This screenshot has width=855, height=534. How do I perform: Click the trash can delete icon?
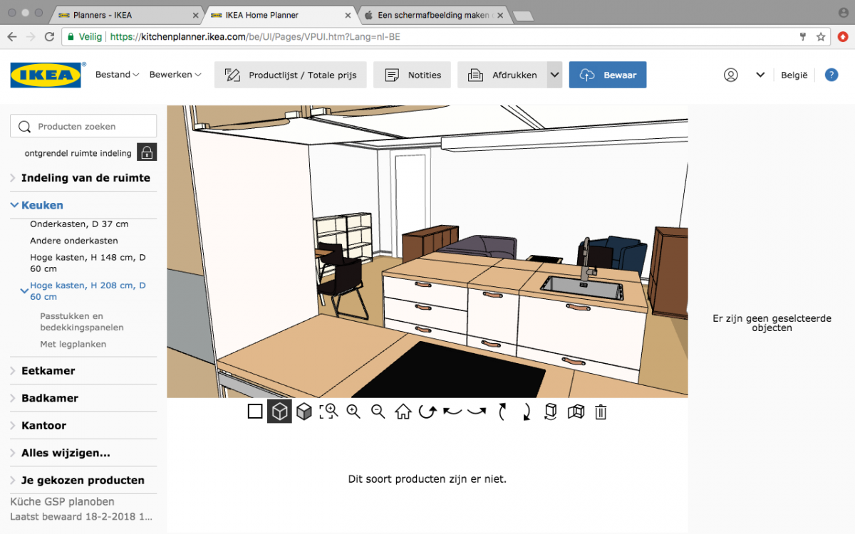pos(601,412)
